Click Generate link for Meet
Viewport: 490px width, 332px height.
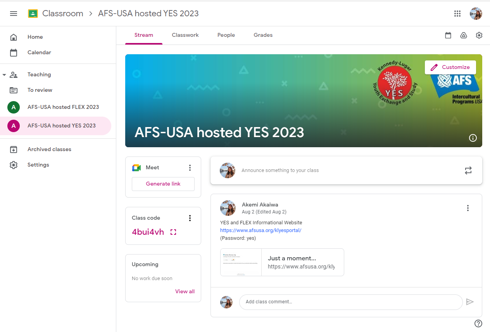tap(163, 184)
